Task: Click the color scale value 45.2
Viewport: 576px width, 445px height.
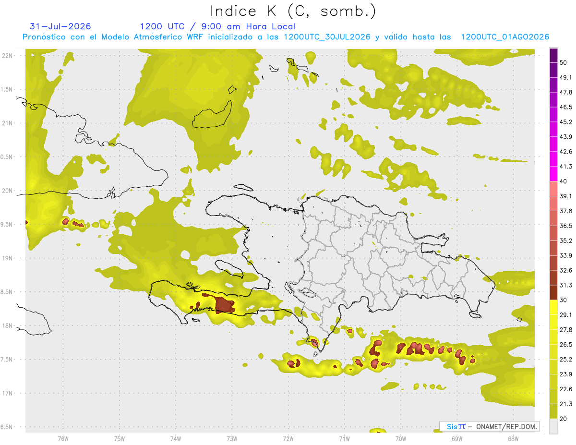Action: tap(566, 122)
